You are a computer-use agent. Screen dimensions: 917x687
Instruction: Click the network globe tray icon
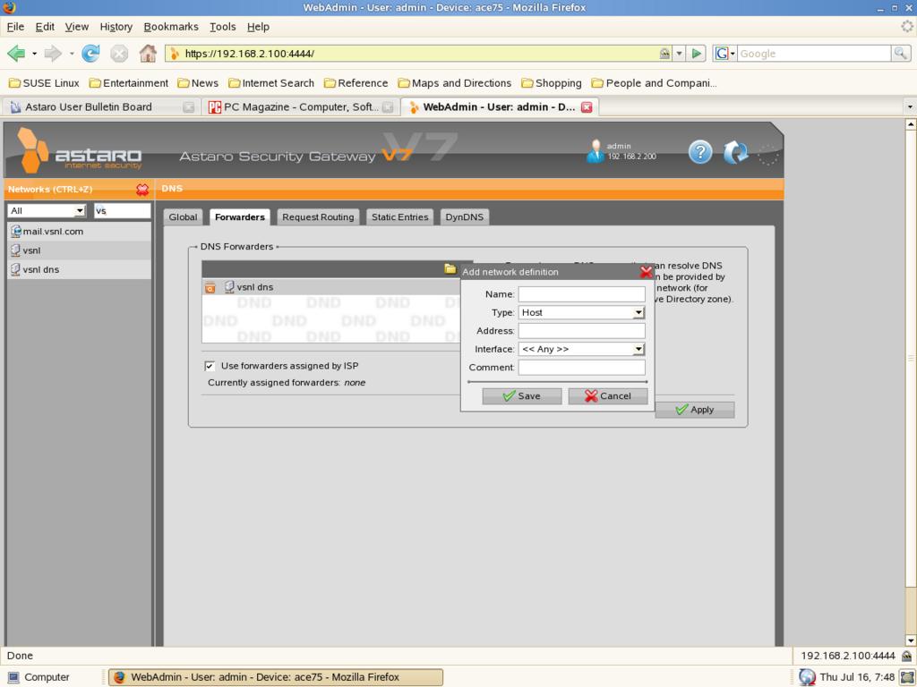[807, 676]
